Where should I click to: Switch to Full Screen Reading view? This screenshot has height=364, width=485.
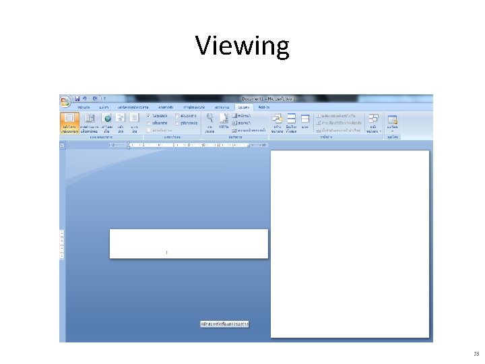click(90, 123)
